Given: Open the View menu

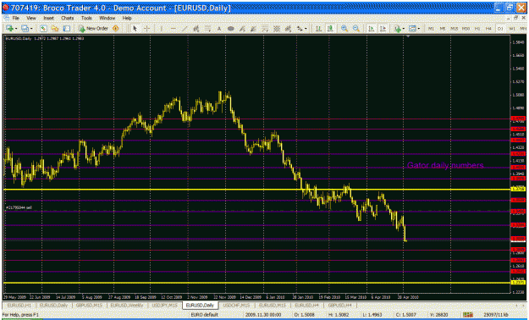Looking at the screenshot, I should (x=31, y=18).
